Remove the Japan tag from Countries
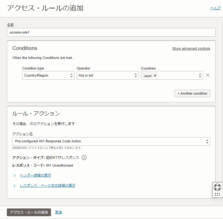 click(155, 76)
